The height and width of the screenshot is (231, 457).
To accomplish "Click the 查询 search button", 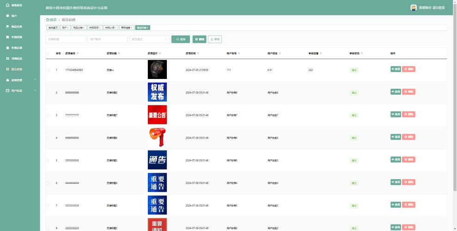I will tap(181, 39).
